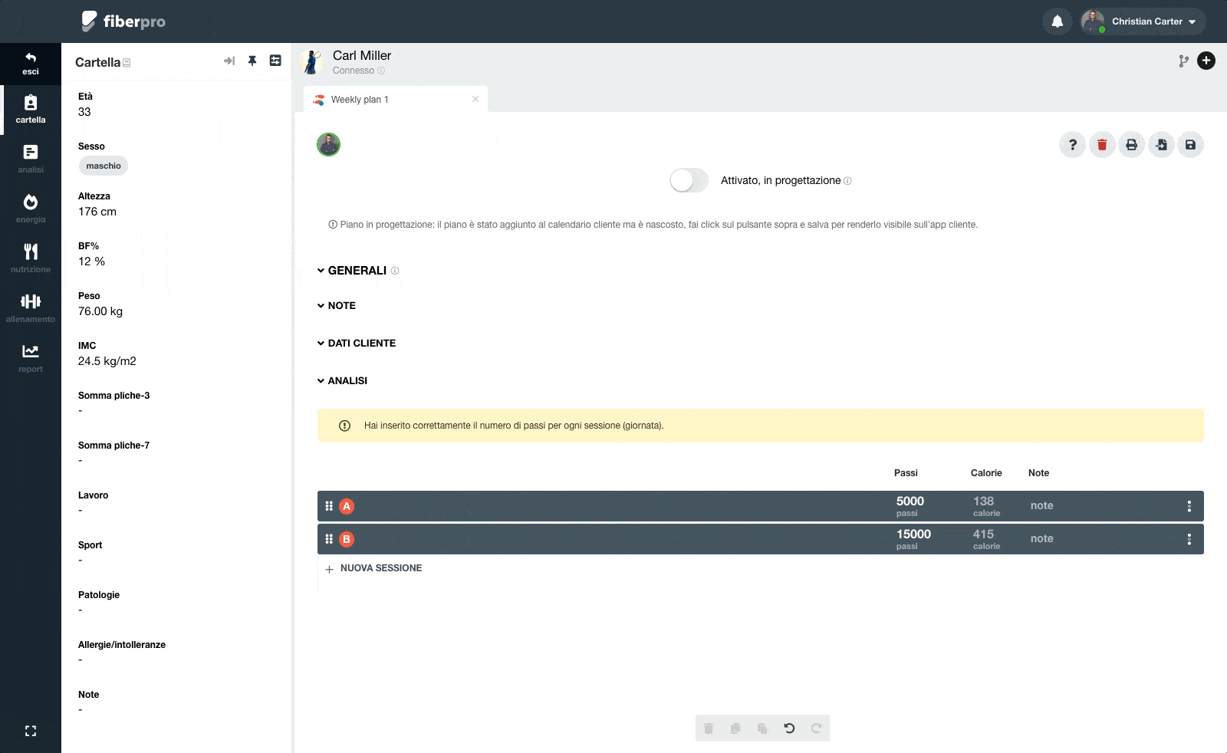The height and width of the screenshot is (753, 1227).
Task: Click the 76.00 kg Peso value
Action: 100,311
